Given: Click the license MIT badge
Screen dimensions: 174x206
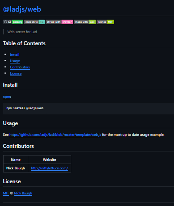Looking at the screenshot, I should click(x=105, y=22).
